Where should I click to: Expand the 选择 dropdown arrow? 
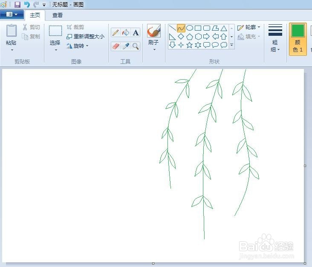56,50
